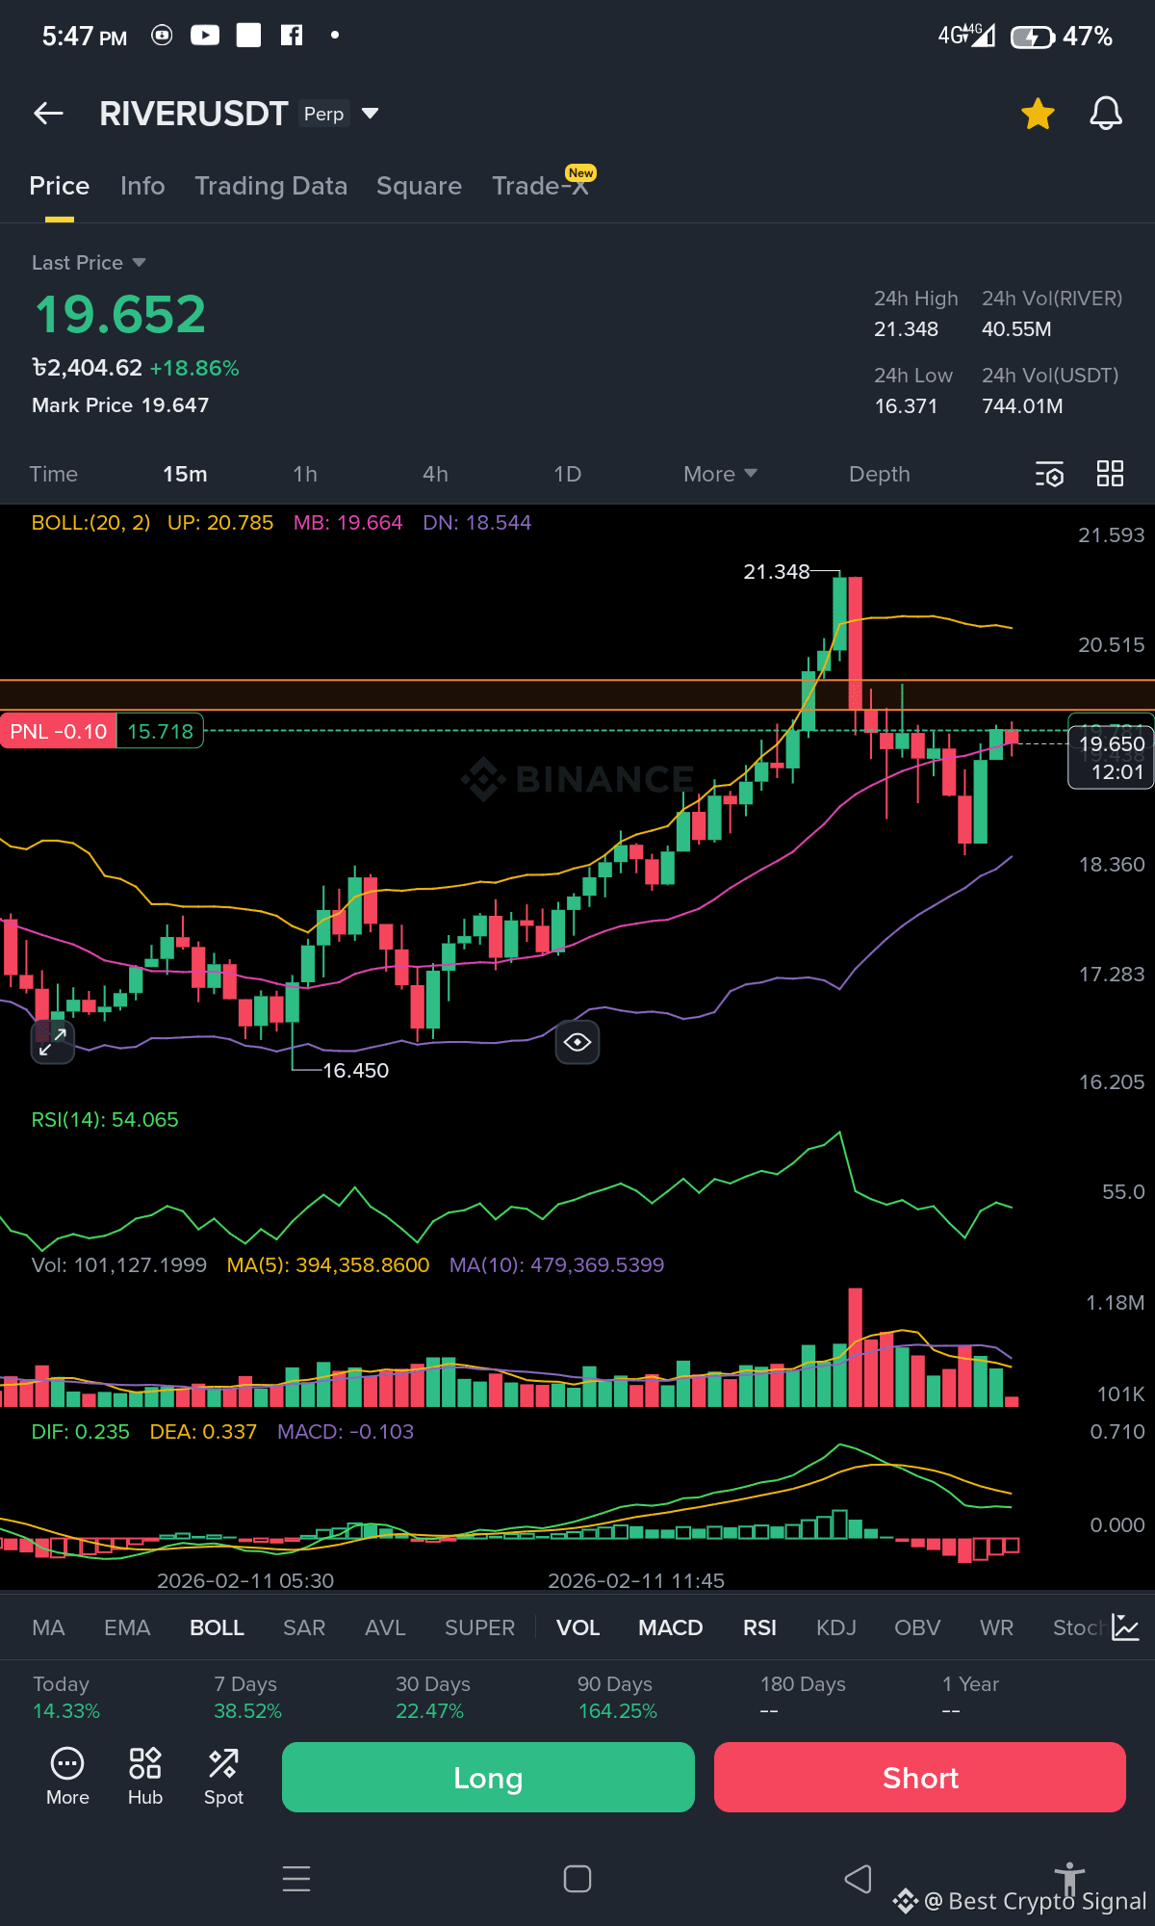Viewport: 1155px width, 1926px height.
Task: Tap the Vol: 101,127.1999 legend
Action: 119,1265
